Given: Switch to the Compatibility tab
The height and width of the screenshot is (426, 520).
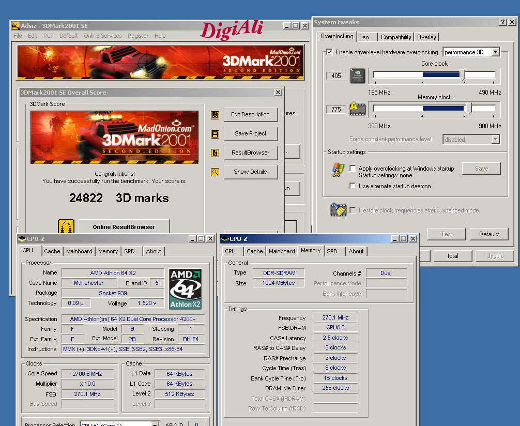Looking at the screenshot, I should point(396,37).
